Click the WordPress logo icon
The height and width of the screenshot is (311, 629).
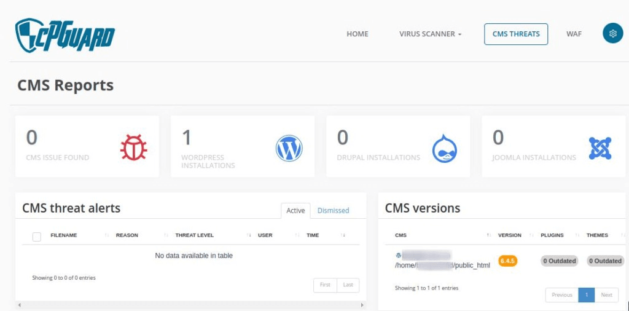pyautogui.click(x=289, y=148)
